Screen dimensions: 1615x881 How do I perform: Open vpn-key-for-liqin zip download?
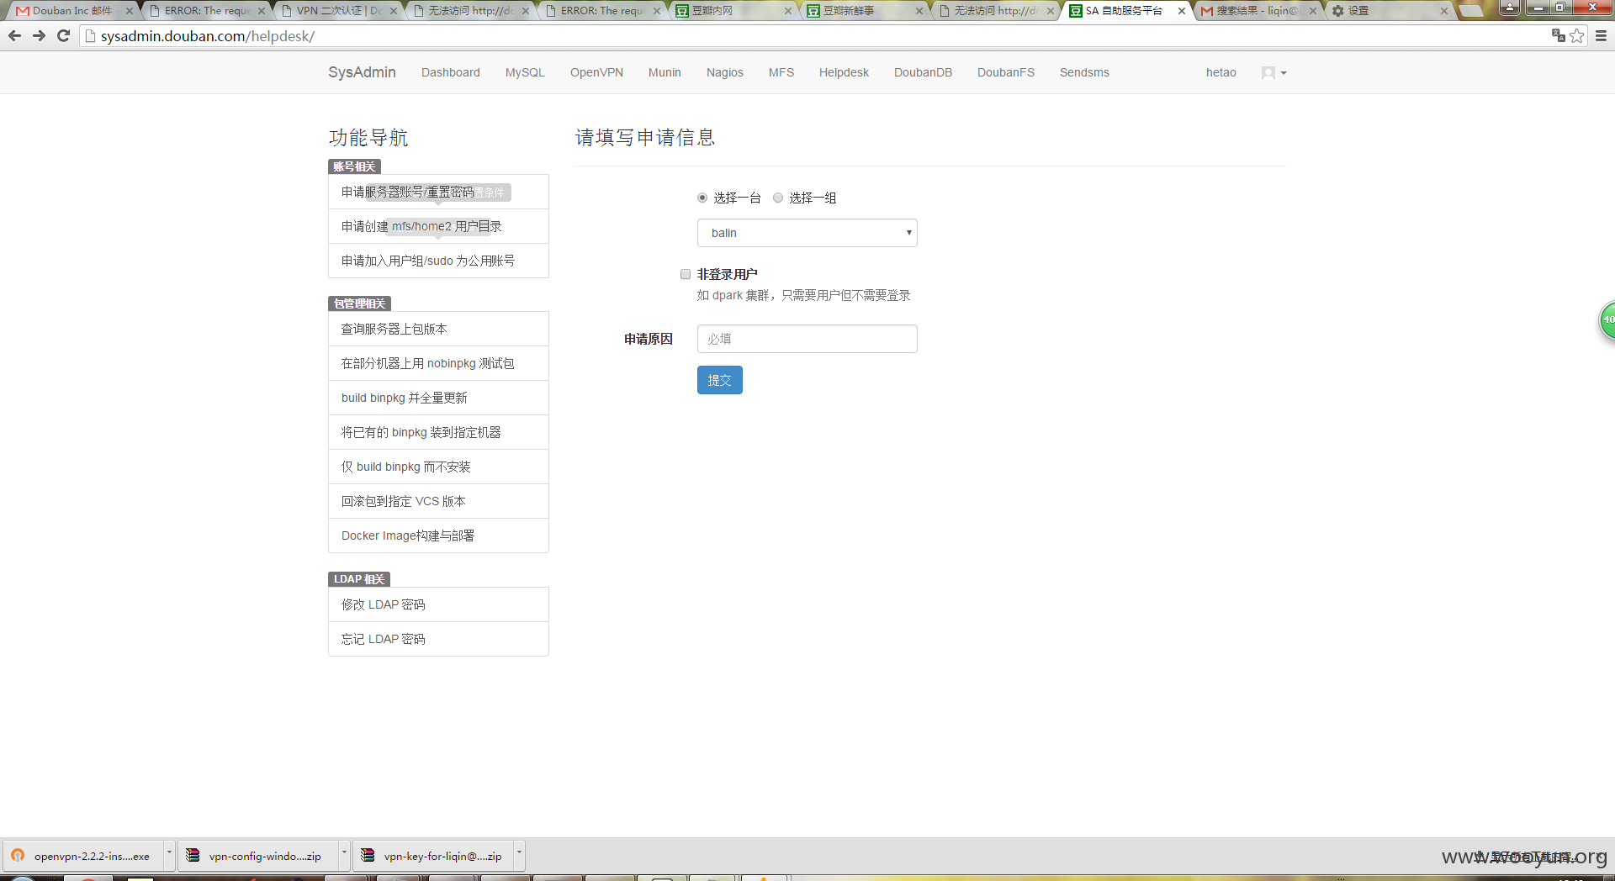click(433, 856)
